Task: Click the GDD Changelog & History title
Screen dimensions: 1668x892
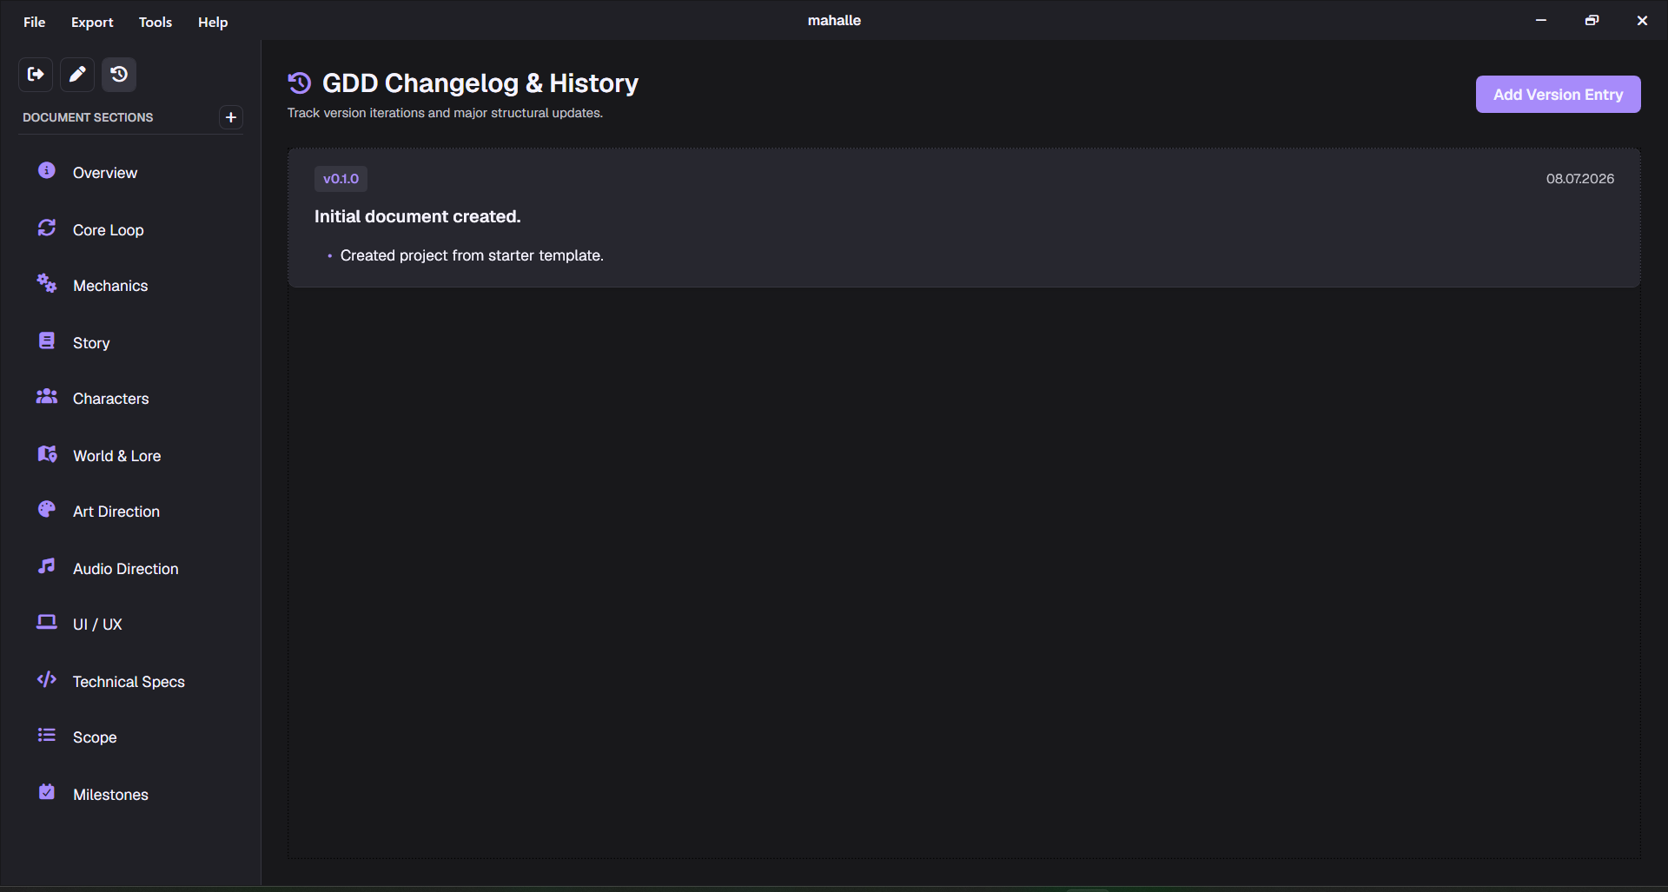Action: 480,83
